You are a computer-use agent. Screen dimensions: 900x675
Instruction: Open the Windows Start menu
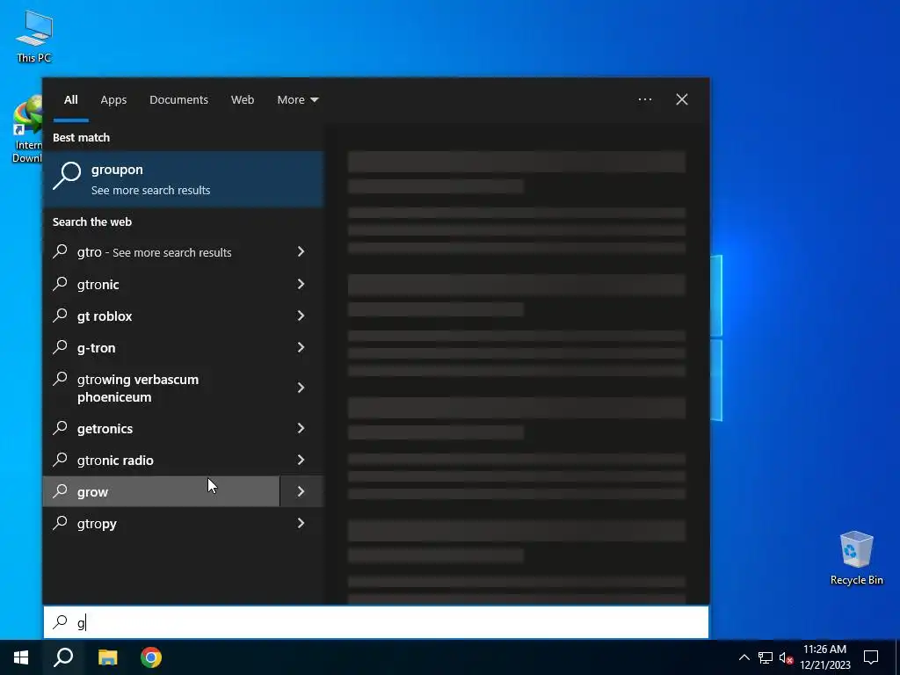(21, 657)
